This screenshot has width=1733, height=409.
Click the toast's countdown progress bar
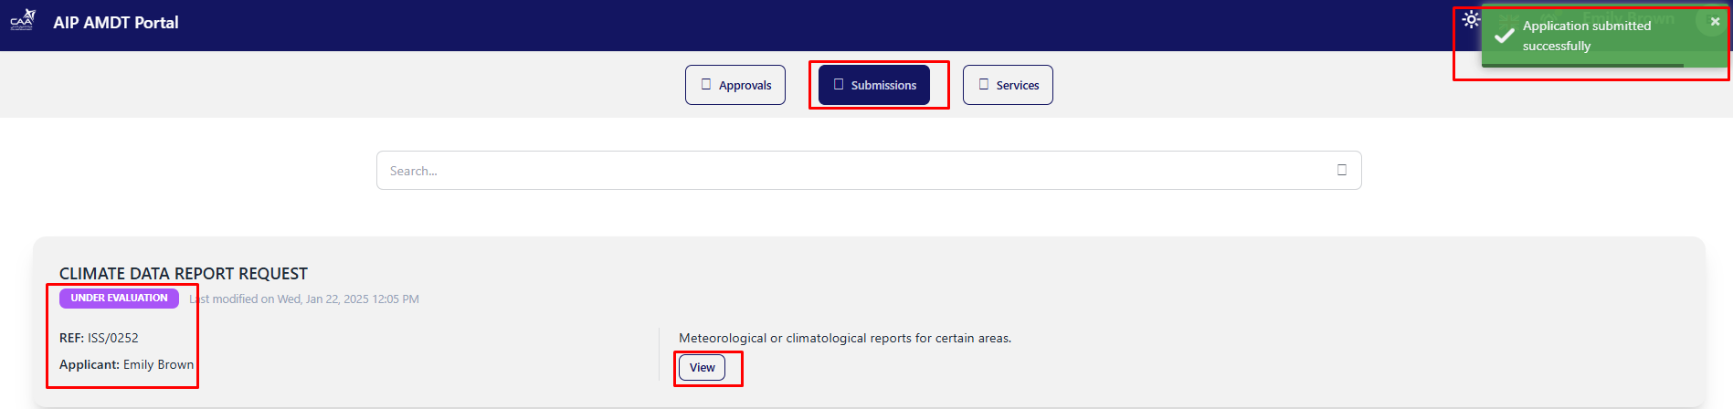(x=1582, y=65)
